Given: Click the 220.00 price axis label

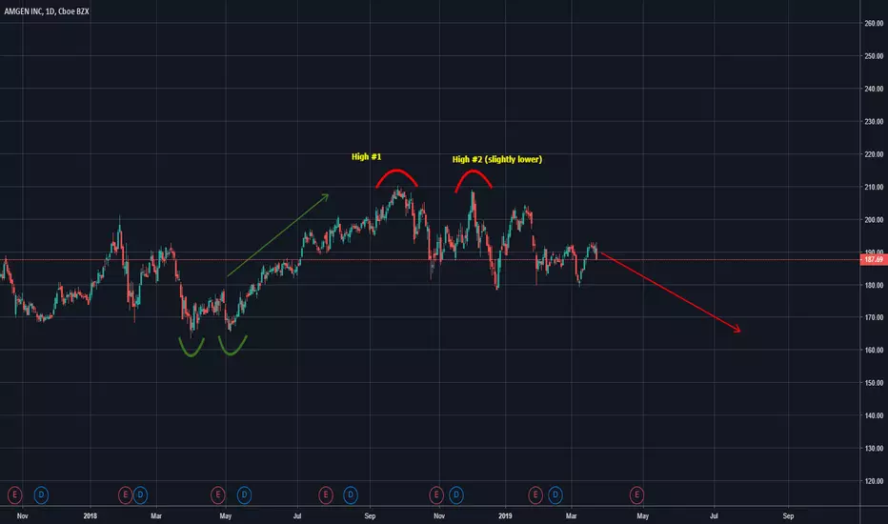Looking at the screenshot, I should point(874,154).
